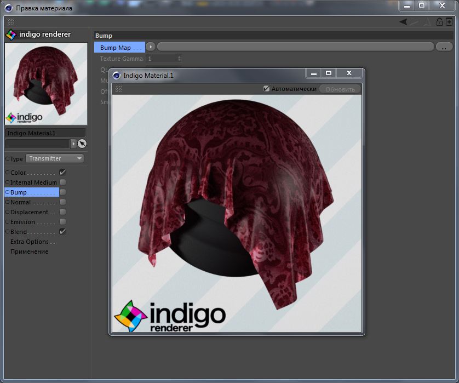The height and width of the screenshot is (383, 459).
Task: Click the grip icon in material editor toolbar
Action: click(x=10, y=22)
